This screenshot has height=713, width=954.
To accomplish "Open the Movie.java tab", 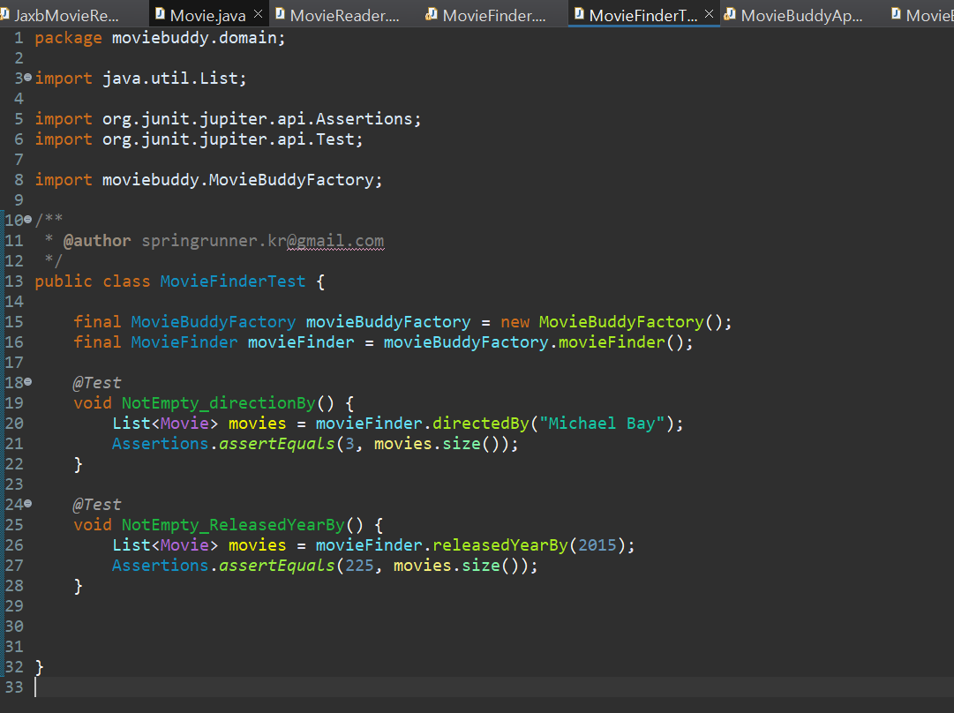I will coord(207,15).
